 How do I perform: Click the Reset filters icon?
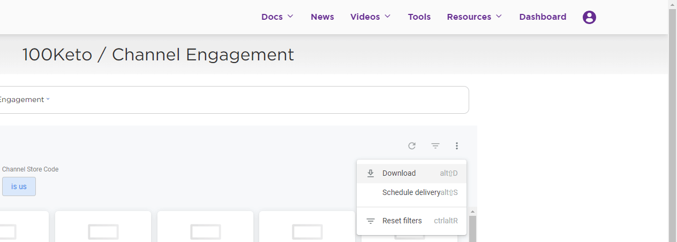point(370,221)
